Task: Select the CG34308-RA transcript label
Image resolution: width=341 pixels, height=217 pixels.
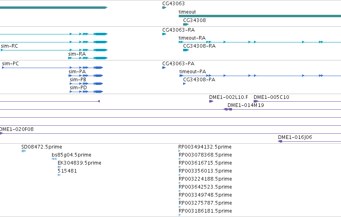Action: coord(199,46)
